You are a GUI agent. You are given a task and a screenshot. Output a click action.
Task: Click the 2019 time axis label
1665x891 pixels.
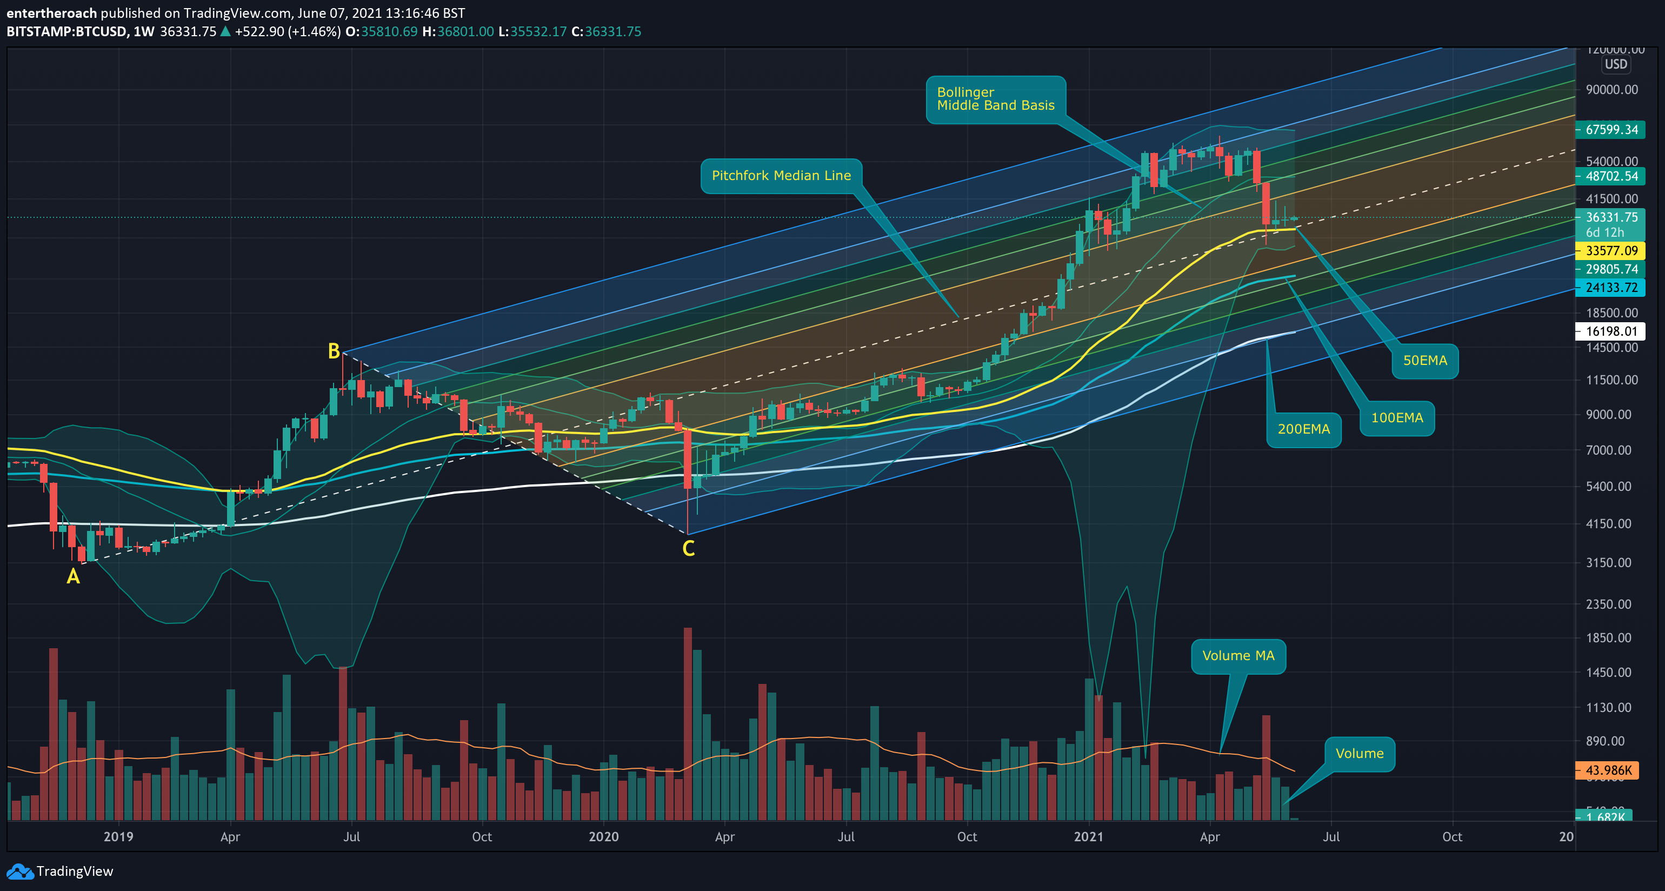point(118,837)
